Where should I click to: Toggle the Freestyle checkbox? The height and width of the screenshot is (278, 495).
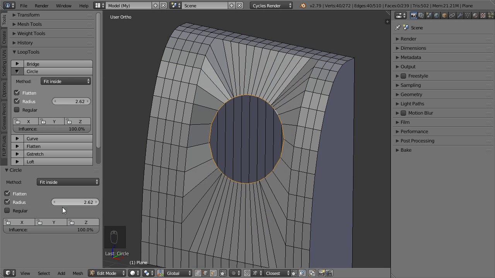[403, 76]
